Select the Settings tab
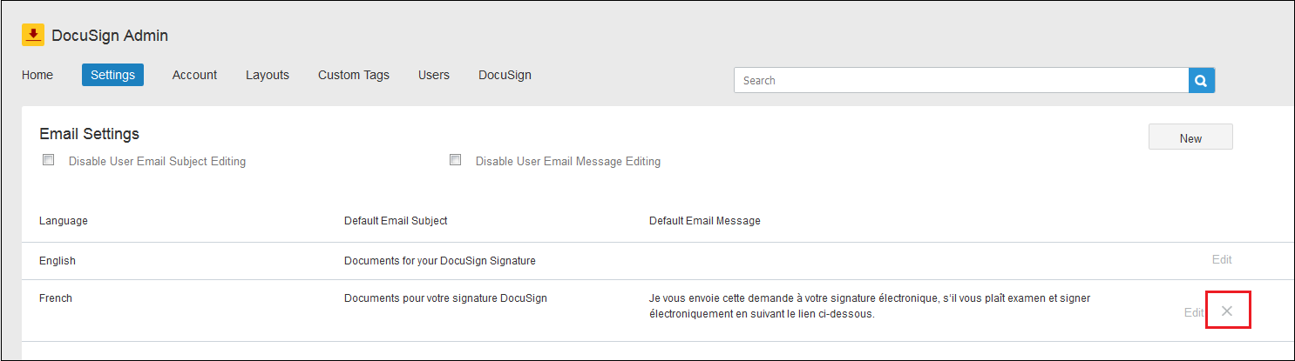The image size is (1295, 361). pos(112,75)
